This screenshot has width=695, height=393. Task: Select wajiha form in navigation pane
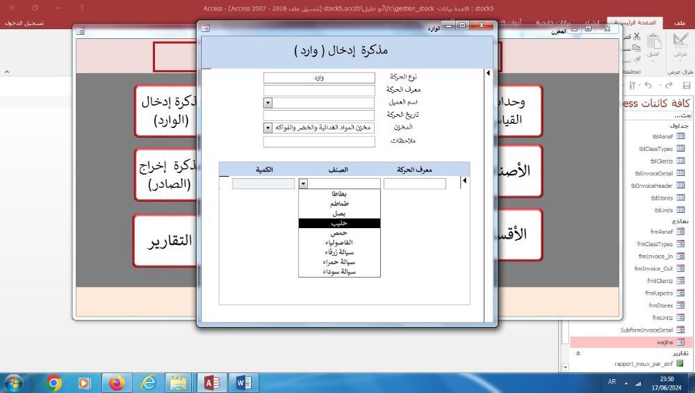coord(630,342)
